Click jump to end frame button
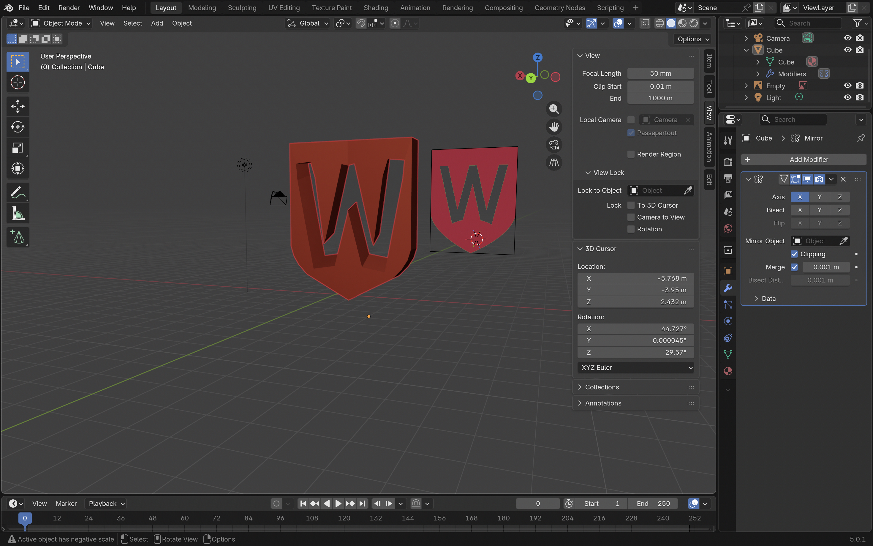Screen dimensions: 873x546 click(x=362, y=504)
